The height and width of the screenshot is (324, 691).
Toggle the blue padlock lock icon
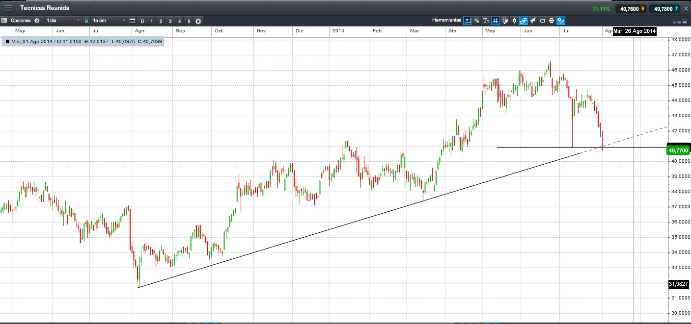[x=86, y=21]
